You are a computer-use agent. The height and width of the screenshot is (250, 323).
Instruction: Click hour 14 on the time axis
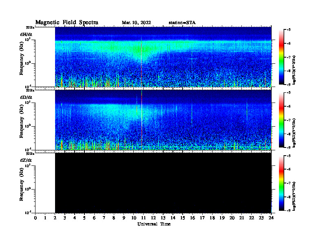173,218
